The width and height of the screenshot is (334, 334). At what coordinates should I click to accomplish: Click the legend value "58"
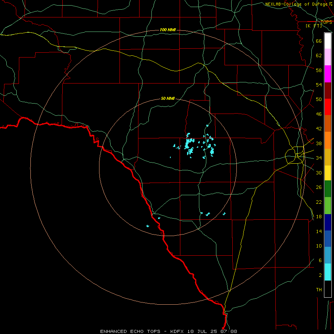tap(319, 70)
